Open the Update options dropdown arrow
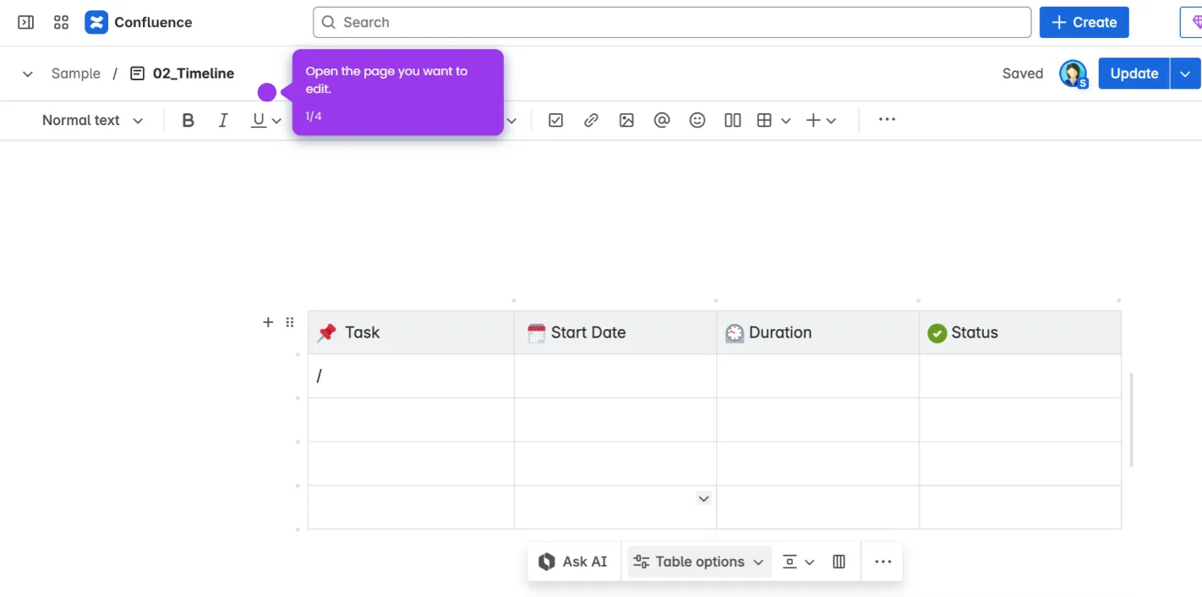The height and width of the screenshot is (597, 1202). click(x=1185, y=74)
